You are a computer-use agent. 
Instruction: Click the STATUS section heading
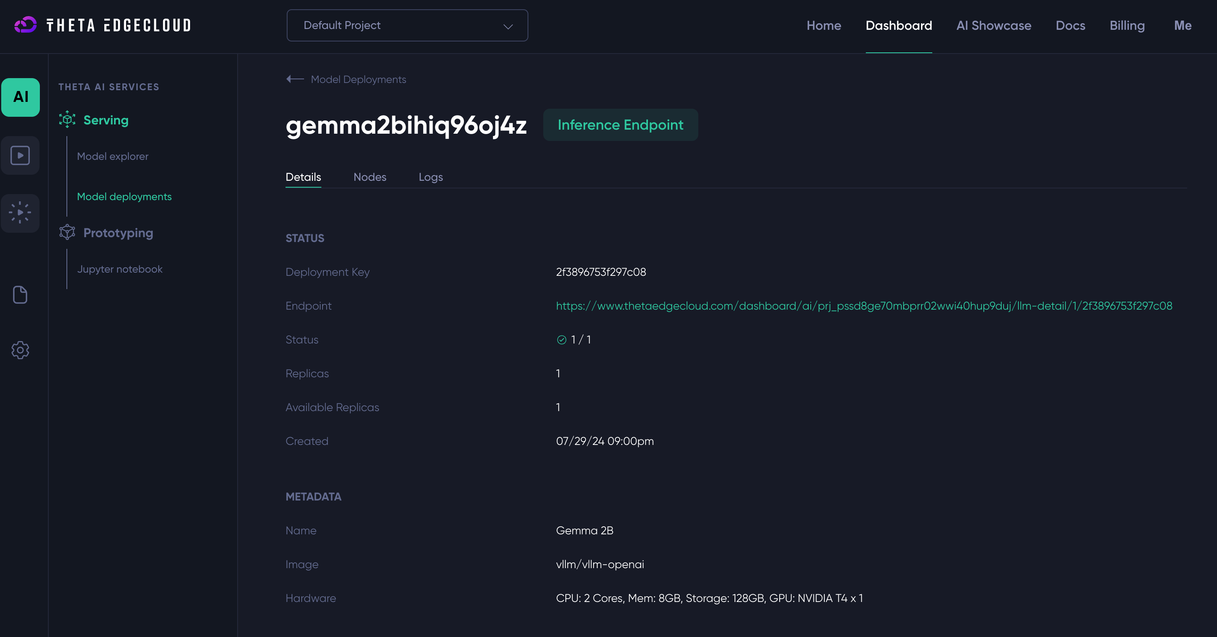(x=305, y=238)
